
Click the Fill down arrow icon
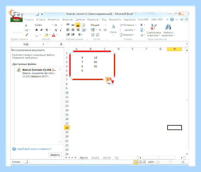[142, 30]
